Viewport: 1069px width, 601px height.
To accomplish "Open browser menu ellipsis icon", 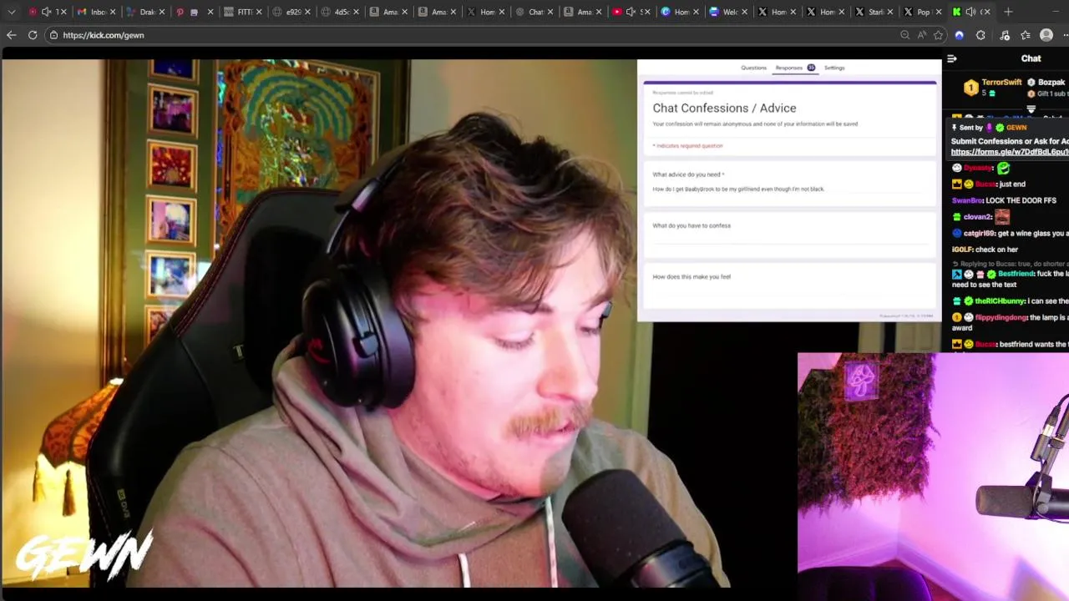I will pos(1066,35).
